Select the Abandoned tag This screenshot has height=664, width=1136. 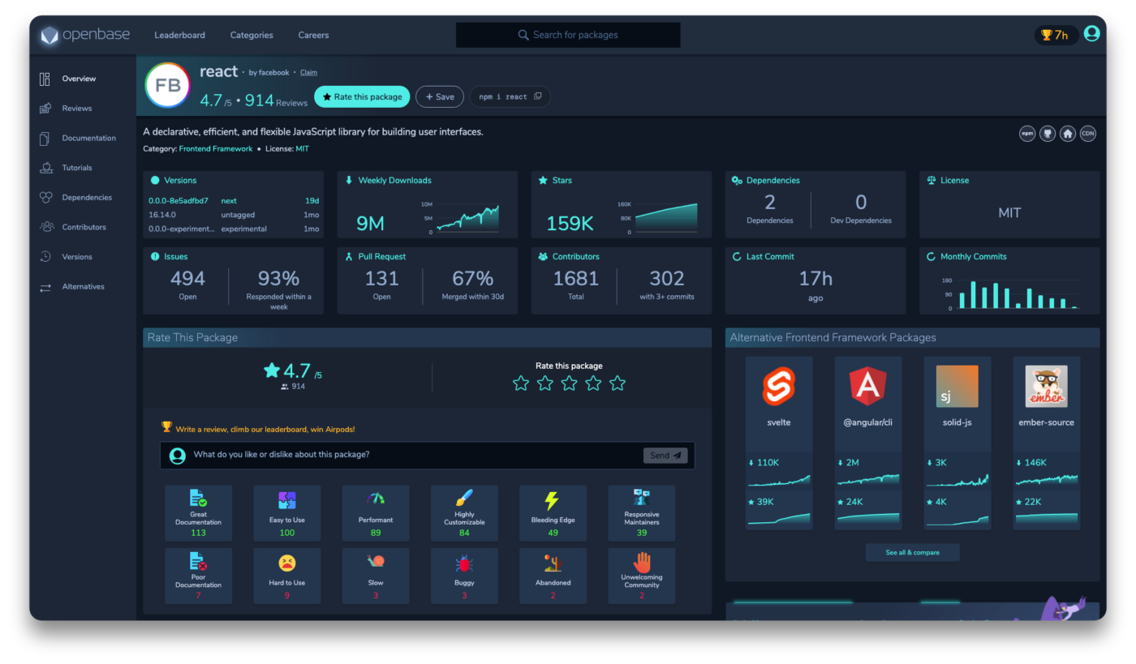click(x=553, y=576)
